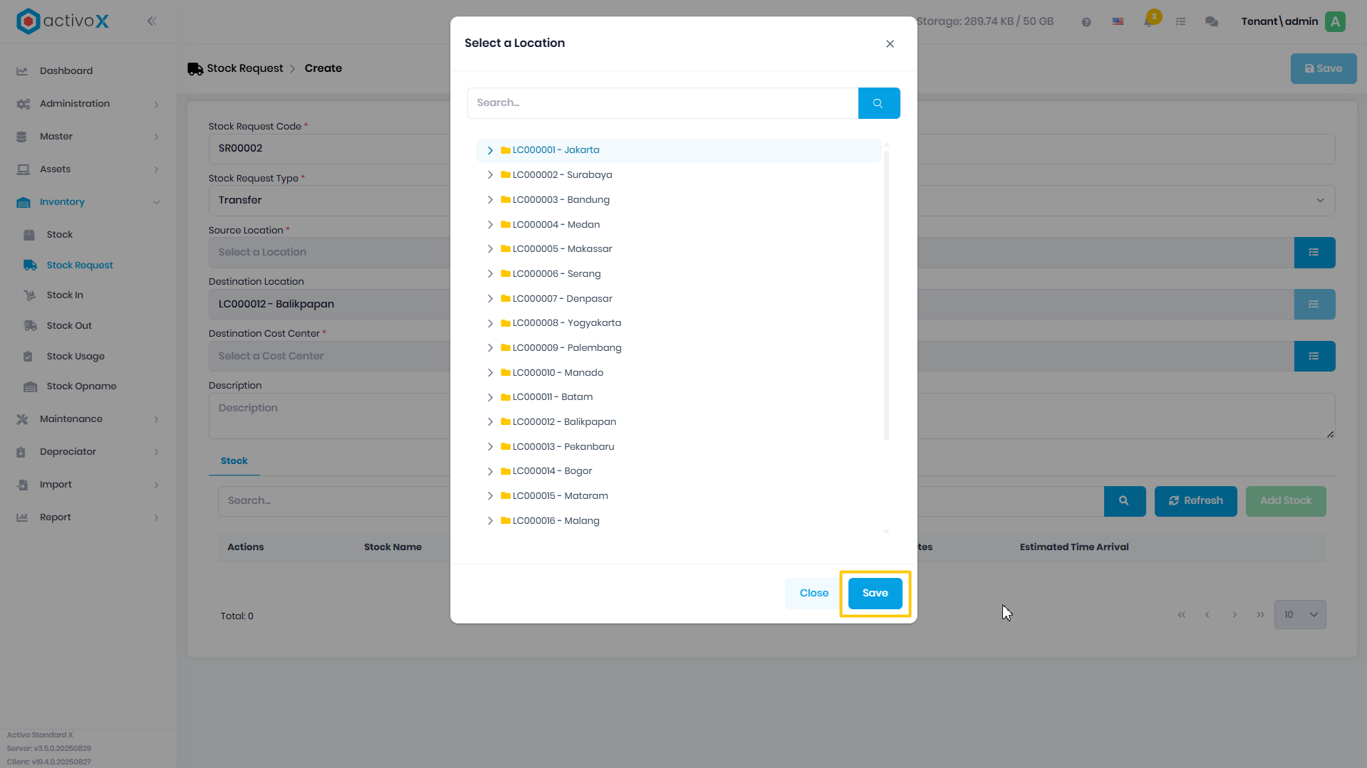Expand the LC000005 - Makassar node

(490, 249)
